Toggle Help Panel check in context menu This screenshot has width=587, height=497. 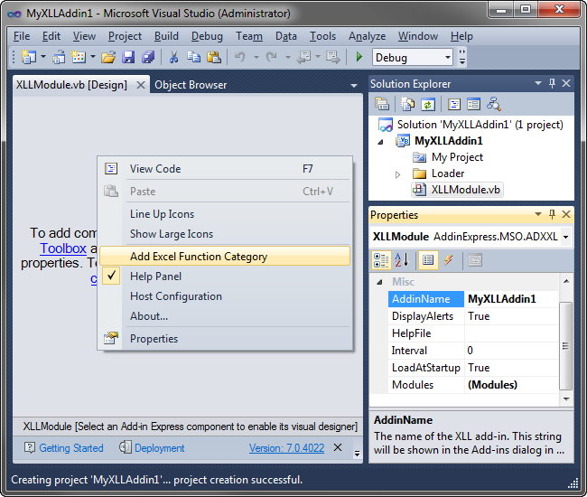click(x=111, y=276)
